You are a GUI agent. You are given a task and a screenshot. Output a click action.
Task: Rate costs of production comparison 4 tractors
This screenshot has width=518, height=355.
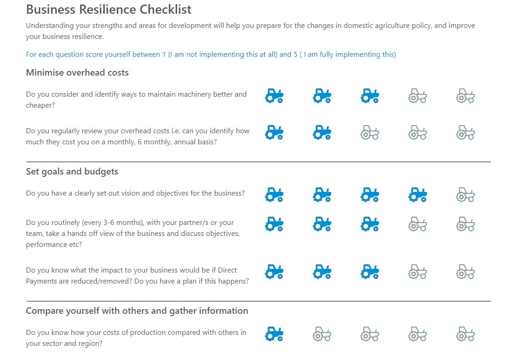tap(417, 334)
